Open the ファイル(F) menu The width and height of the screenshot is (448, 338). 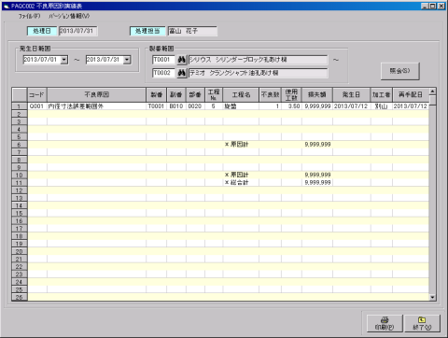[29, 16]
